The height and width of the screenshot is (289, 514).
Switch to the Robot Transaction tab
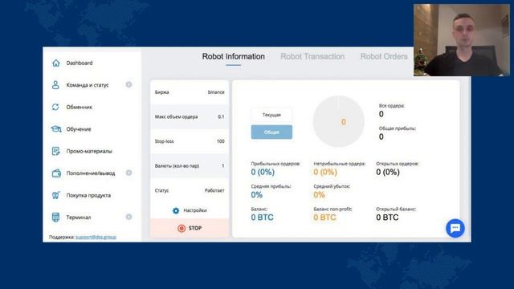312,57
